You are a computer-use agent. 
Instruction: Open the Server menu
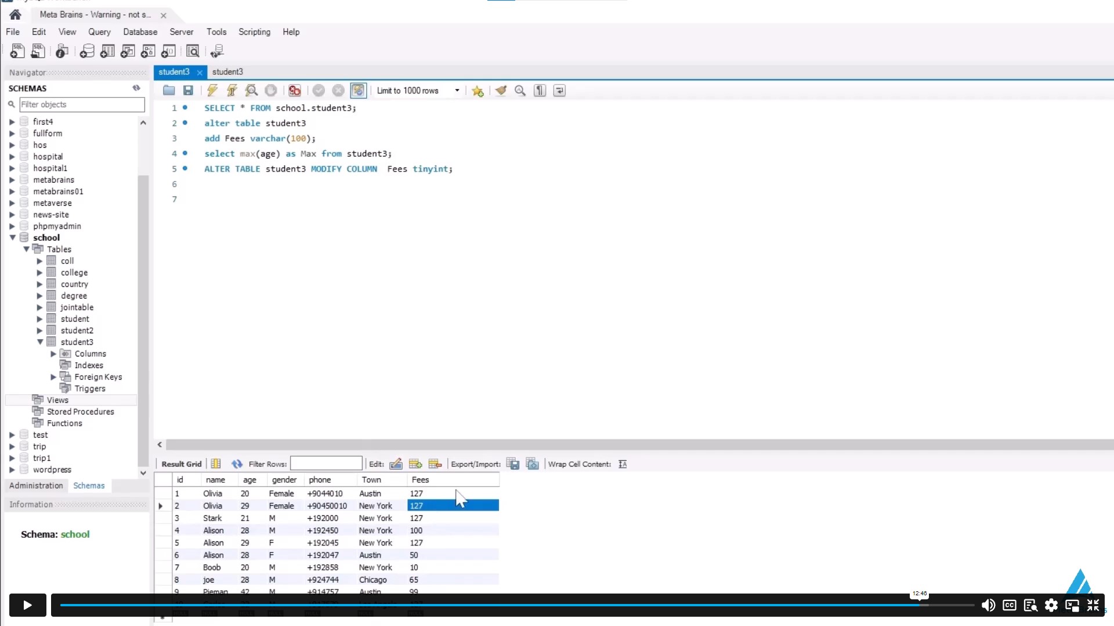click(x=182, y=32)
